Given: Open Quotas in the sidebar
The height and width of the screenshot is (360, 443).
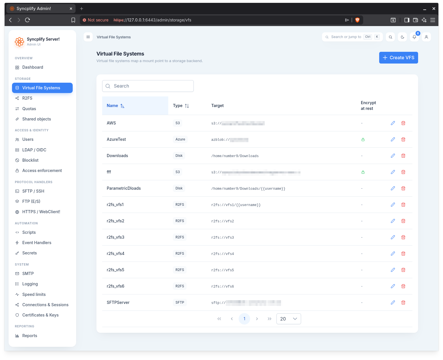Looking at the screenshot, I should pos(42,109).
